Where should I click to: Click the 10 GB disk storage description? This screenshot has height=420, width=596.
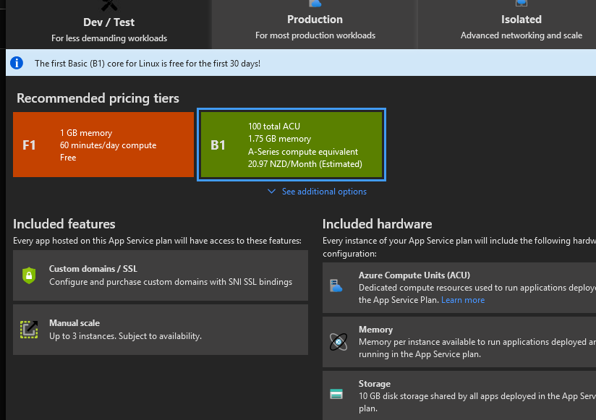(477, 402)
